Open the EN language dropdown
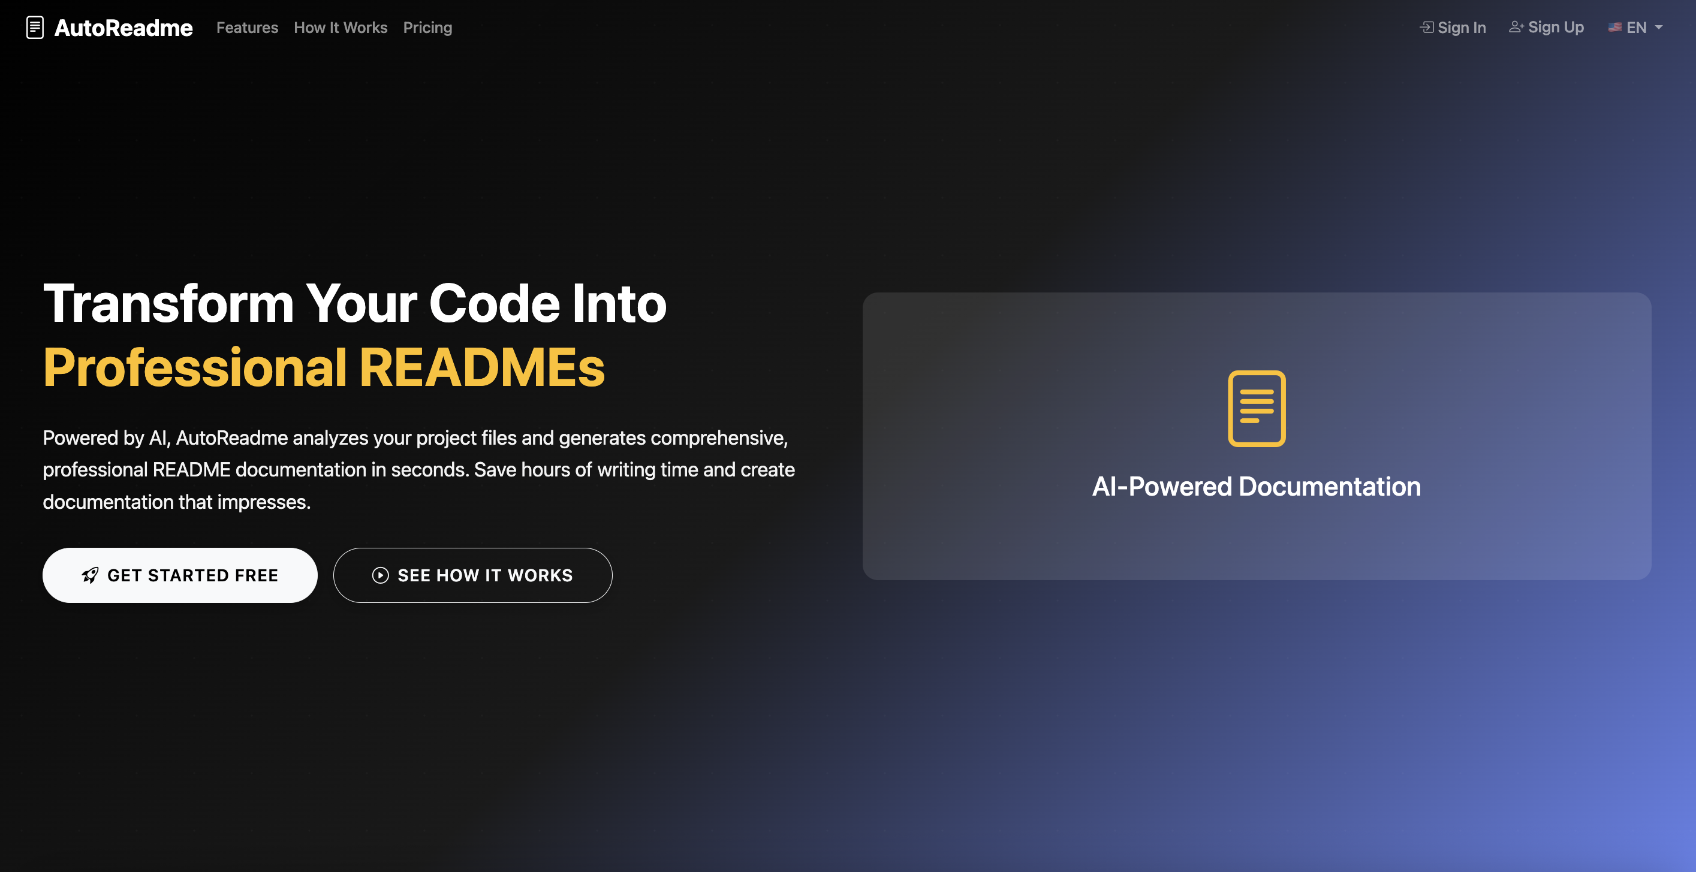Viewport: 1696px width, 872px height. 1635,28
